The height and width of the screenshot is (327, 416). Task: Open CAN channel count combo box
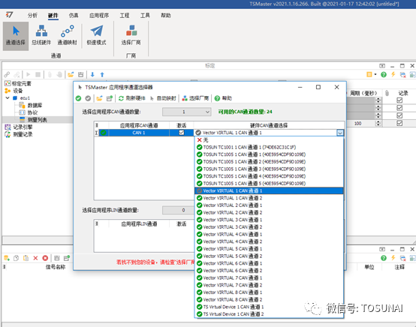tap(187, 112)
